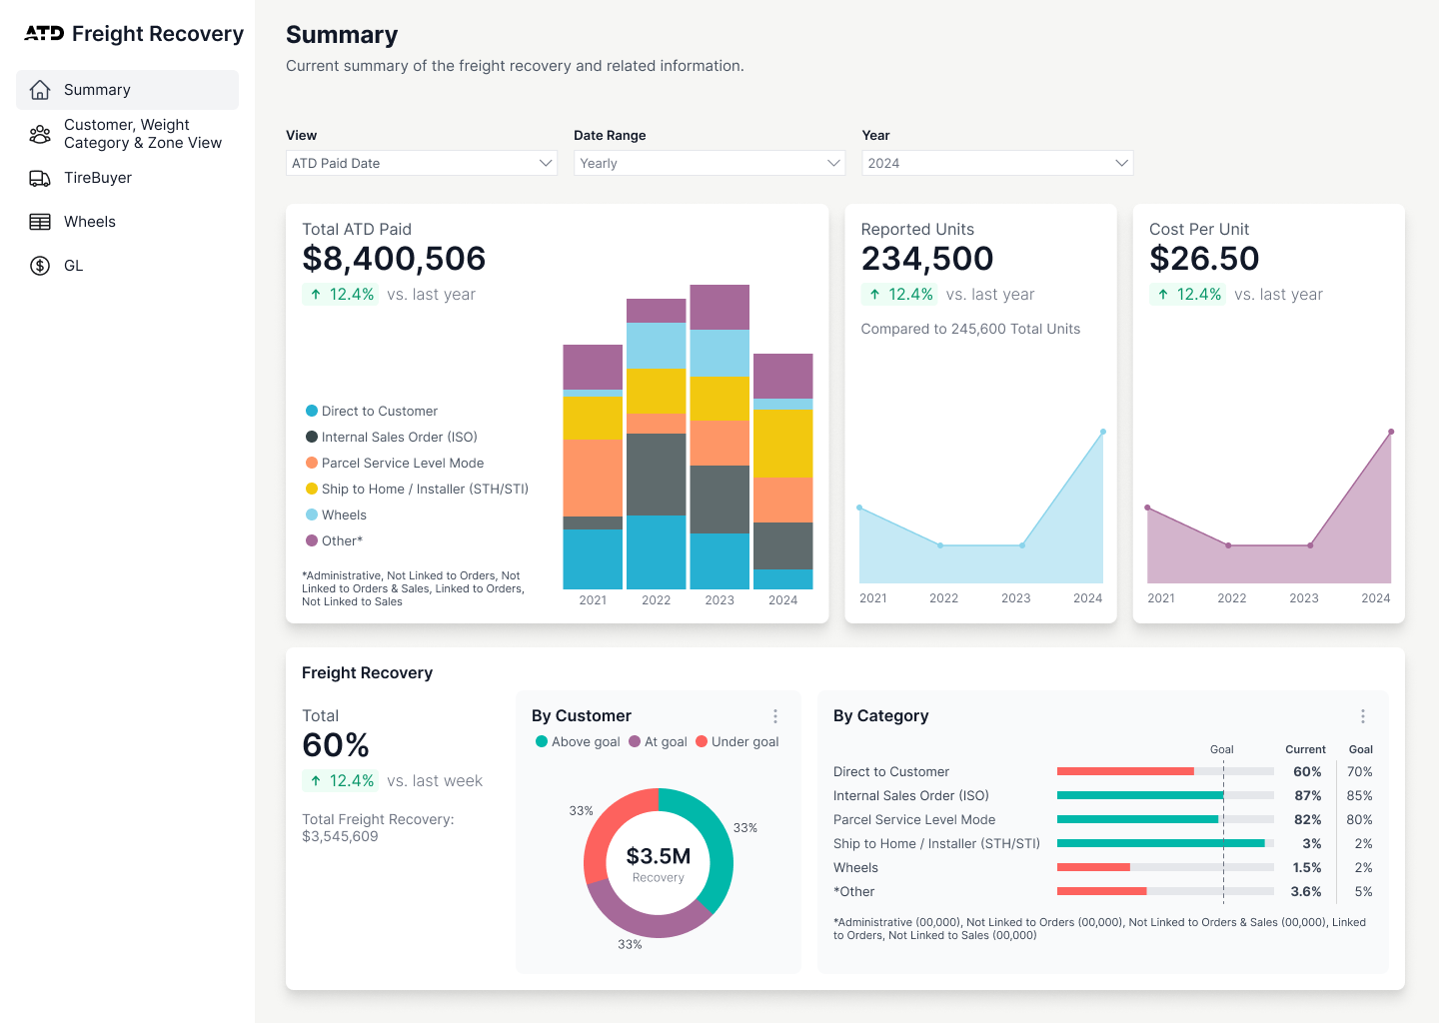This screenshot has width=1439, height=1023.
Task: Click the Wheels table icon
Action: [x=40, y=222]
